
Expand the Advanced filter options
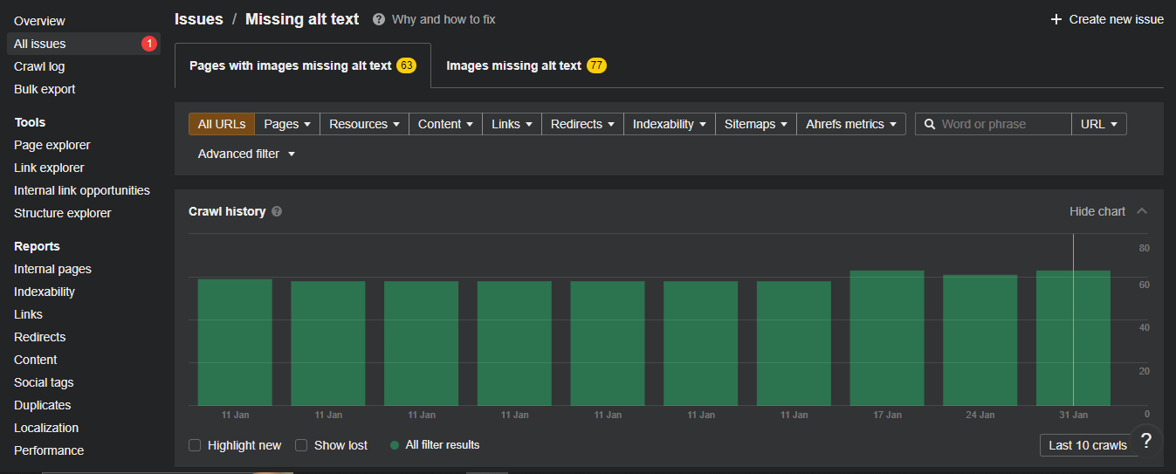tap(246, 154)
